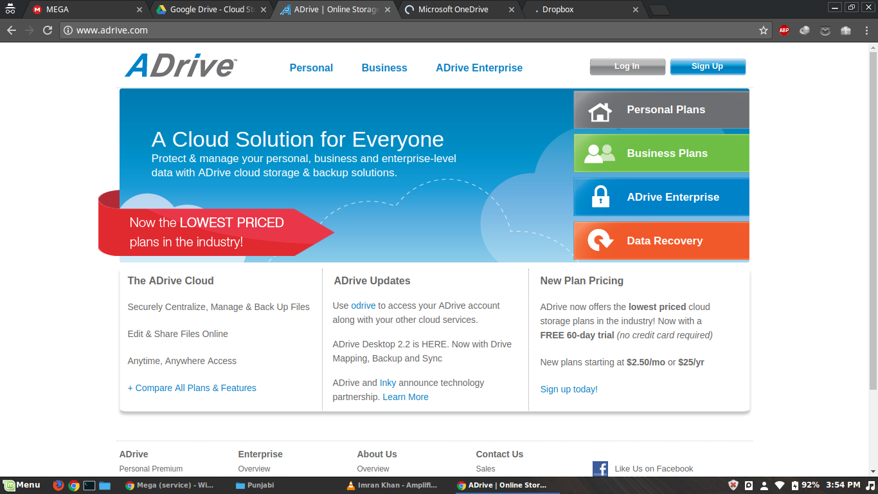
Task: Open the Personal menu in the site navigation
Action: 311,68
